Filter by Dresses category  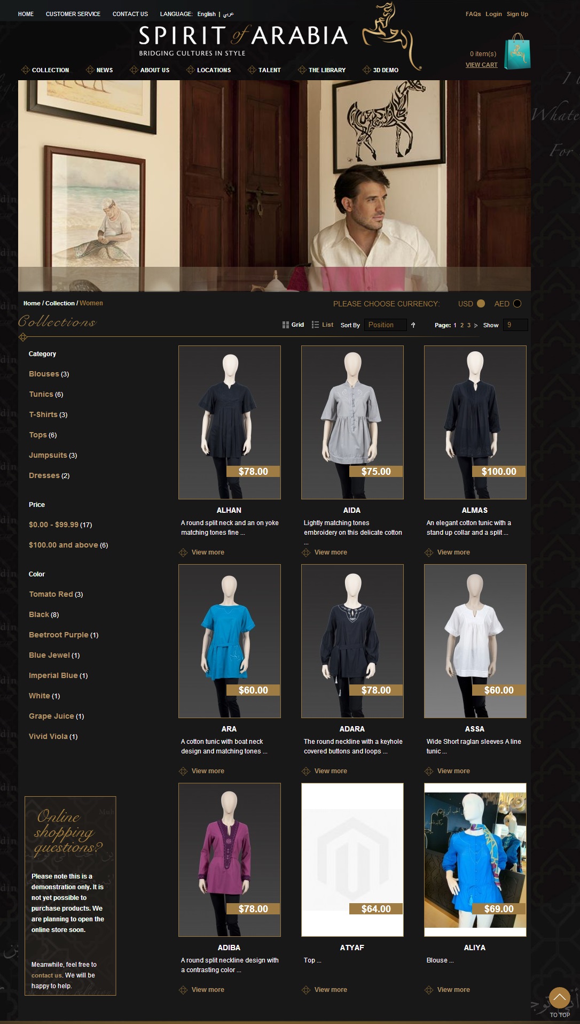[x=44, y=475]
